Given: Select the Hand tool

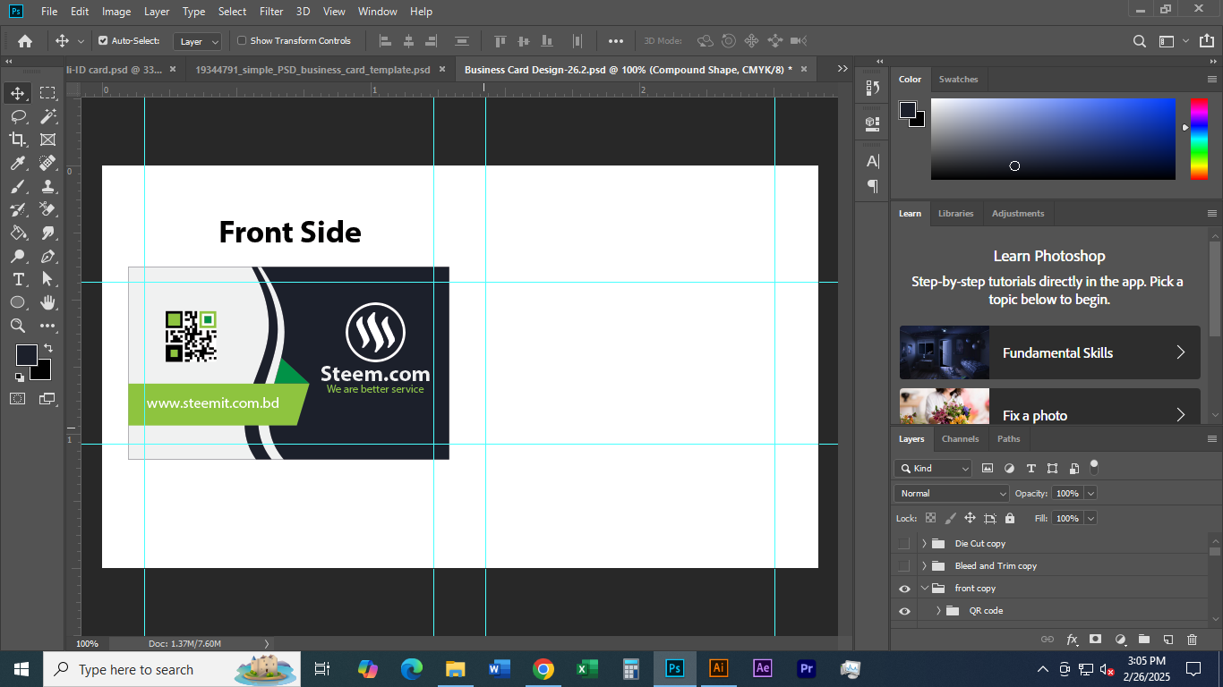Looking at the screenshot, I should click(47, 302).
